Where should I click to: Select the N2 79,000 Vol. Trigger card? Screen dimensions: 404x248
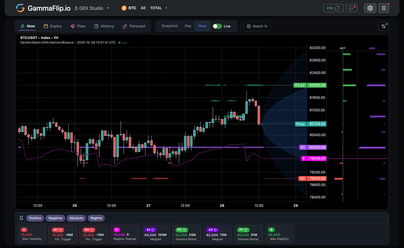click(94, 234)
